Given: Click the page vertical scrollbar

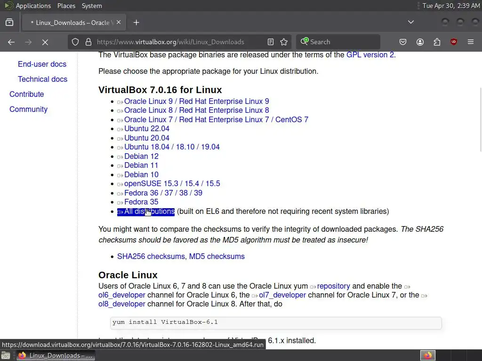Looking at the screenshot, I should [x=480, y=120].
